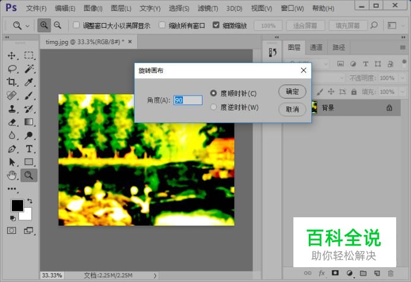Choose Zoom Out mode in options bar
The image size is (411, 282).
pos(58,26)
